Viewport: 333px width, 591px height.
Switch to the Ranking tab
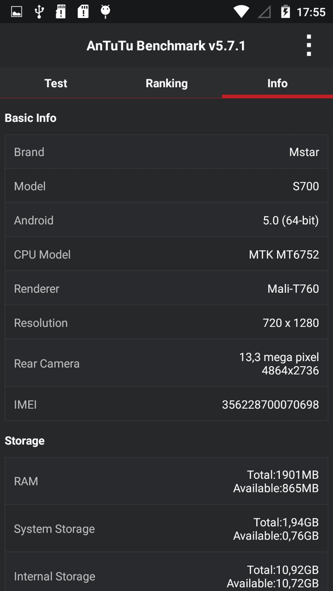[x=166, y=83]
